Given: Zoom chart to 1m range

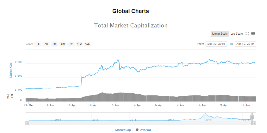Looking at the screenshot, I should coord(54,44).
